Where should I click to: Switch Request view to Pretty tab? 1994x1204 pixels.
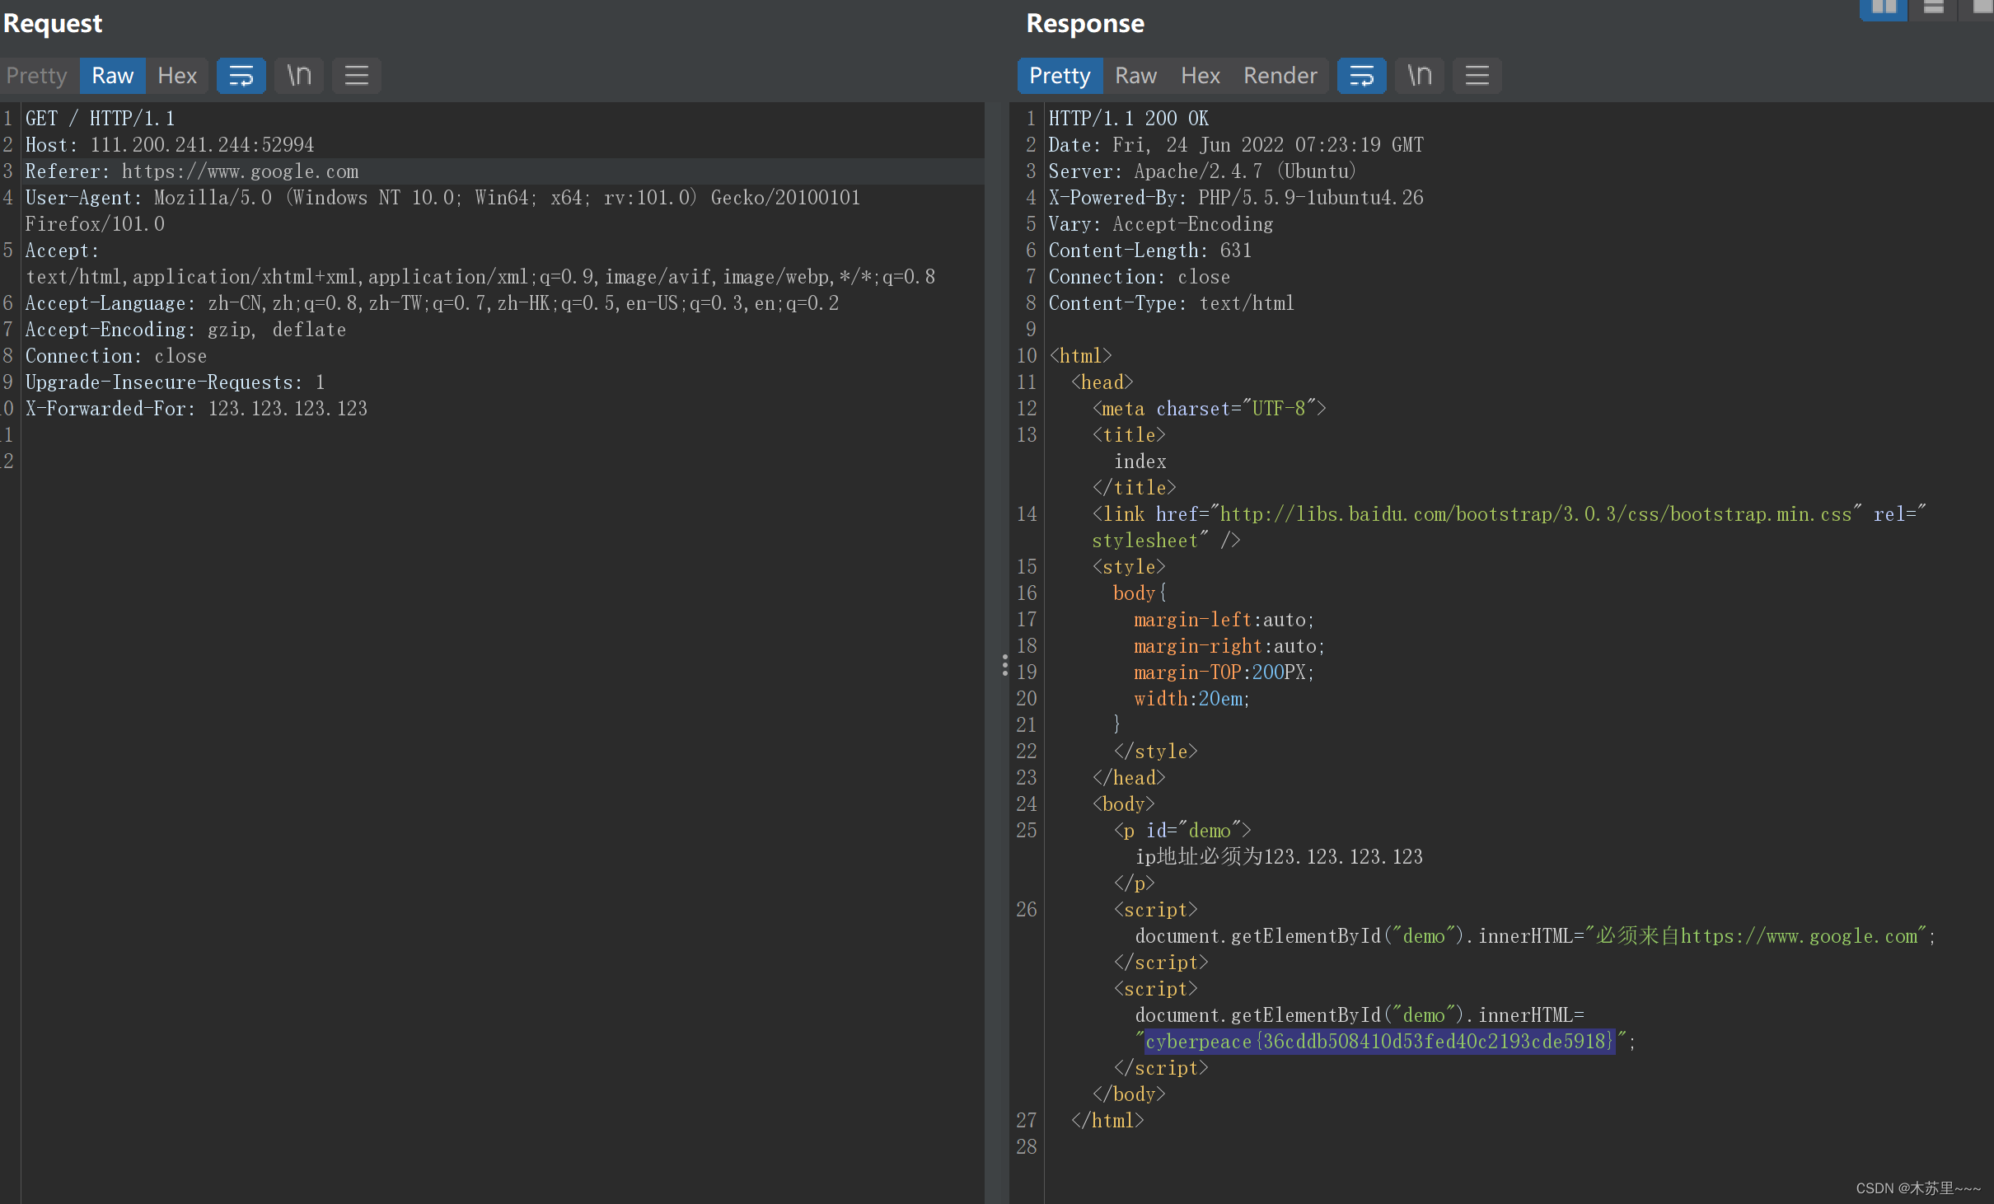pyautogui.click(x=37, y=76)
